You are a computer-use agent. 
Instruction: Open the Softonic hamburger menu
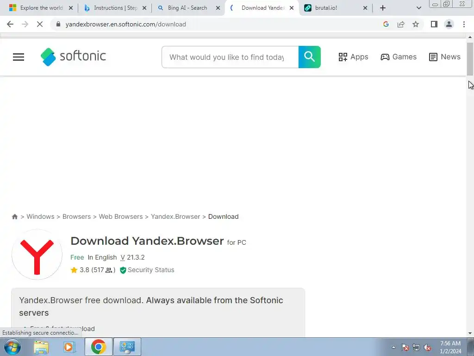click(19, 57)
